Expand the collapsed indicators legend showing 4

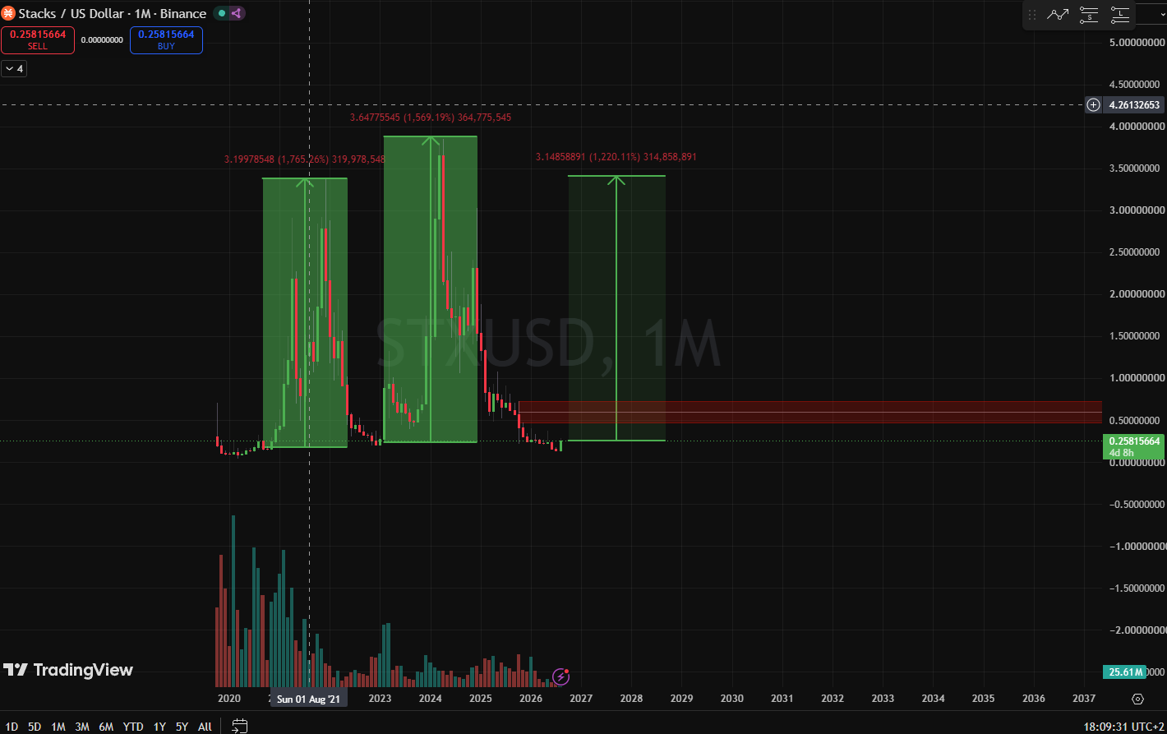point(14,69)
